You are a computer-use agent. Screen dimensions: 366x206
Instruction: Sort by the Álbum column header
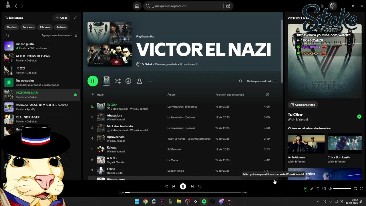pyautogui.click(x=171, y=95)
